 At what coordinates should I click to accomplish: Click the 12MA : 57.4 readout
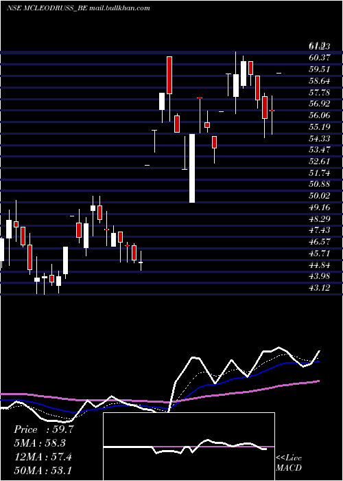tap(43, 457)
